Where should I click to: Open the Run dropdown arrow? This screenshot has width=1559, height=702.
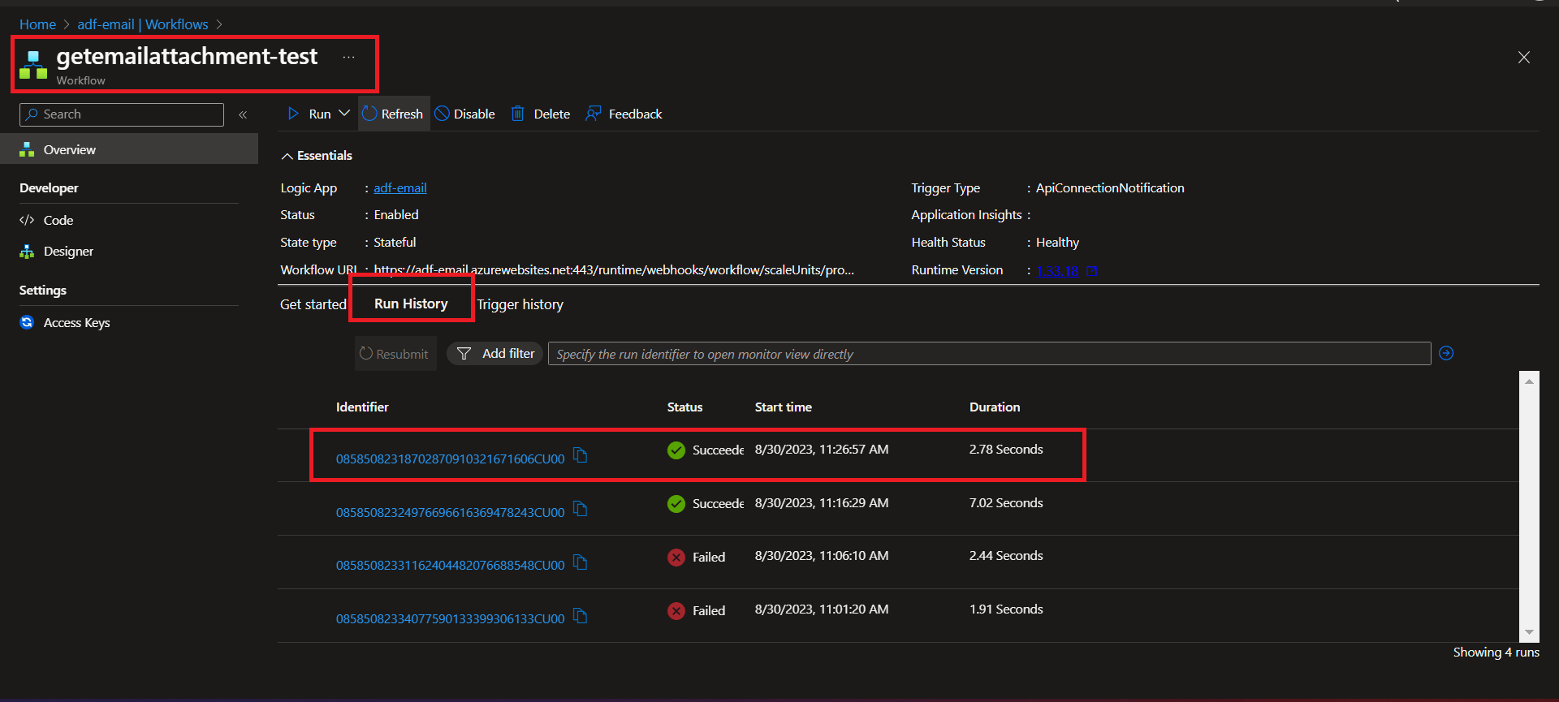coord(344,114)
